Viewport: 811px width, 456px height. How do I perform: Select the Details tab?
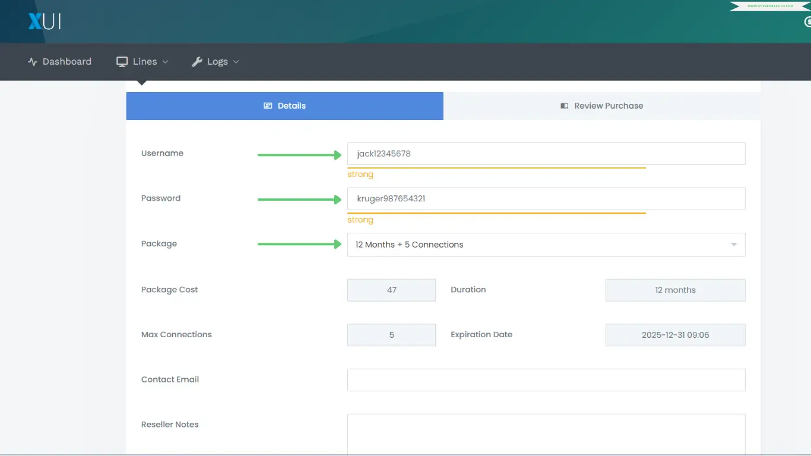click(284, 105)
